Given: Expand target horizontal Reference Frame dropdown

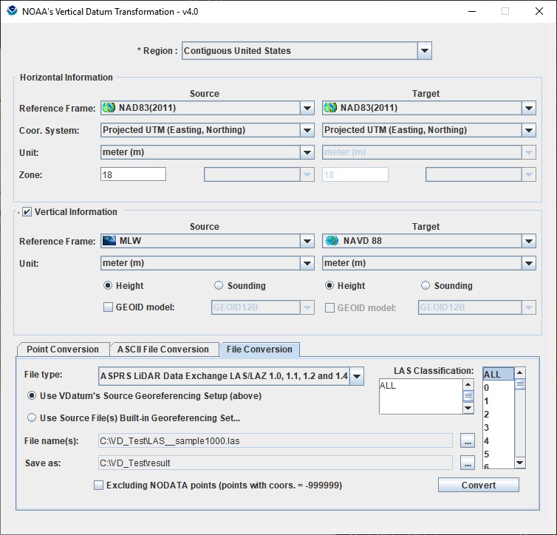Looking at the screenshot, I should pyautogui.click(x=529, y=108).
